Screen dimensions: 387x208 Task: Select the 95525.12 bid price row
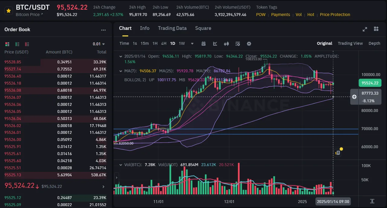tap(56, 198)
